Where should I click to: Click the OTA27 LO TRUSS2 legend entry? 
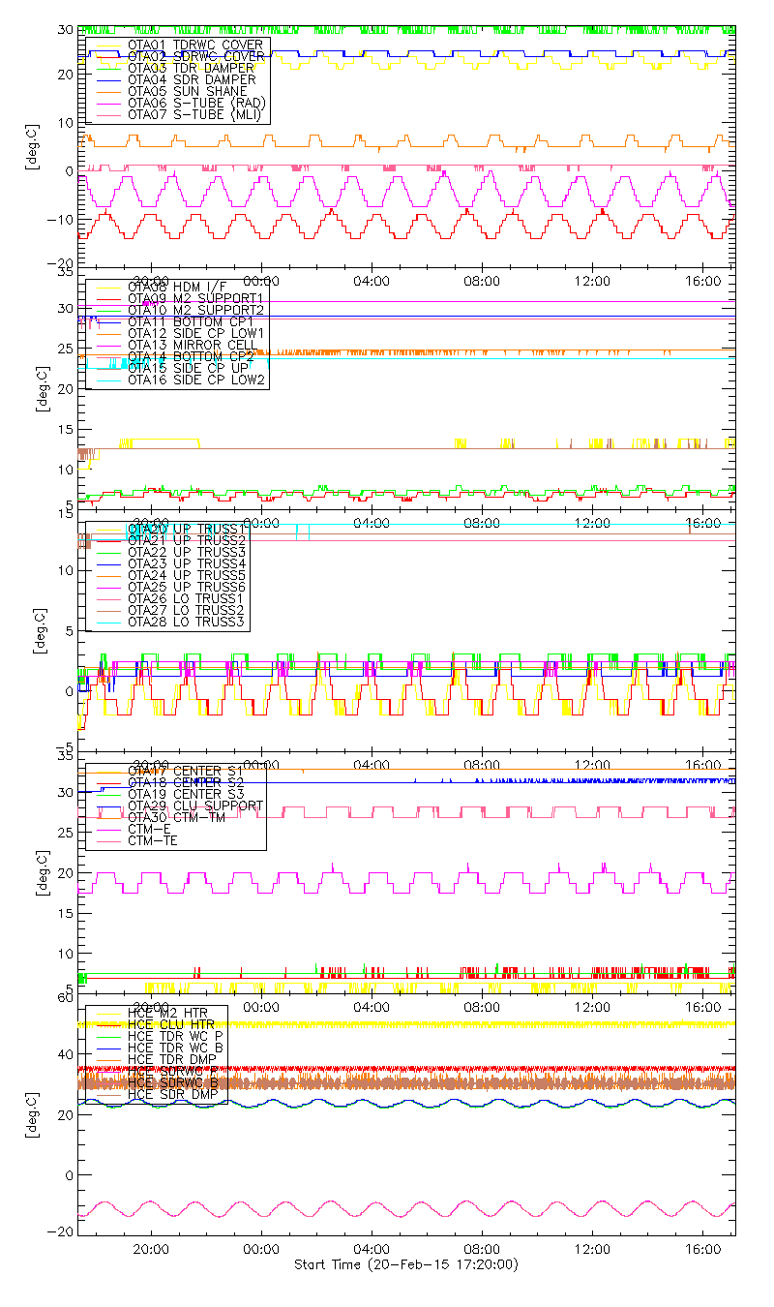[187, 610]
